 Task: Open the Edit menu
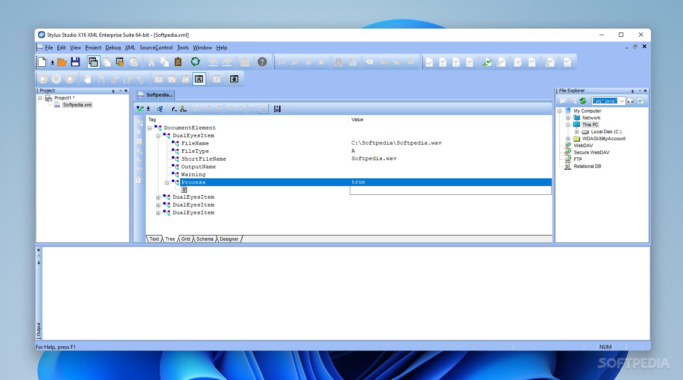coord(61,48)
